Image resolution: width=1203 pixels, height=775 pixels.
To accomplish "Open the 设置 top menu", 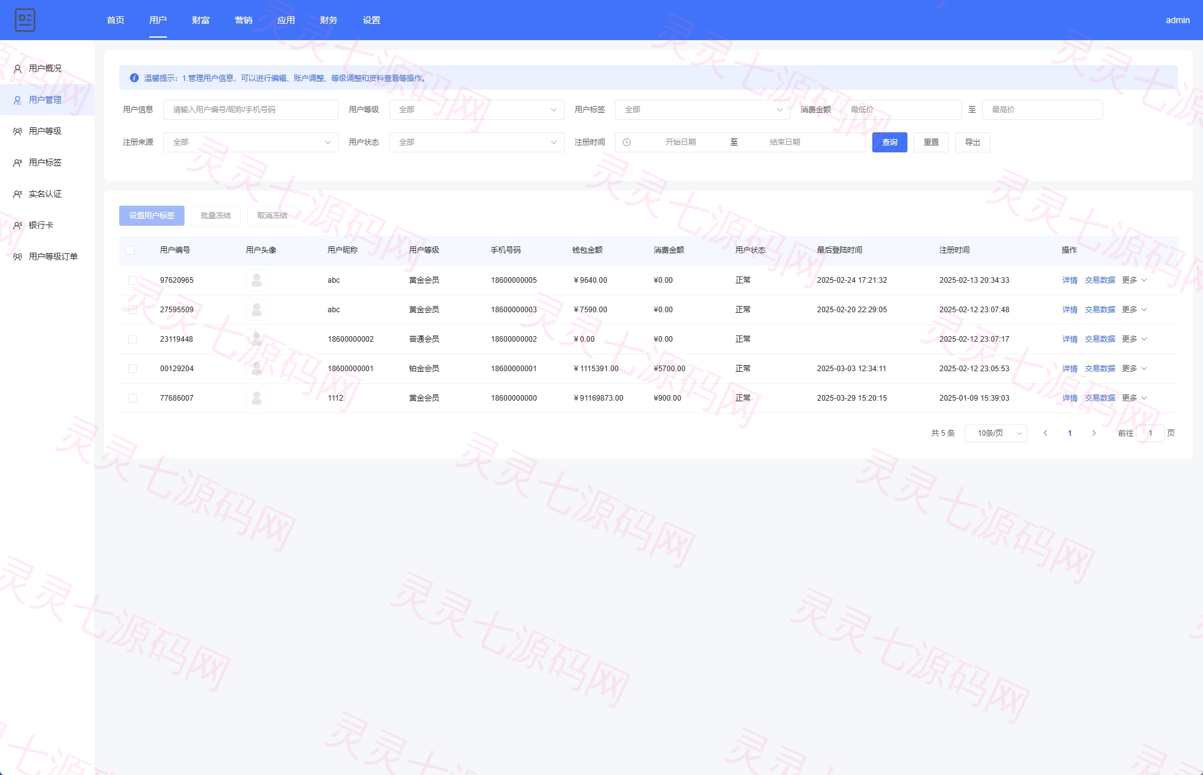I will point(372,20).
